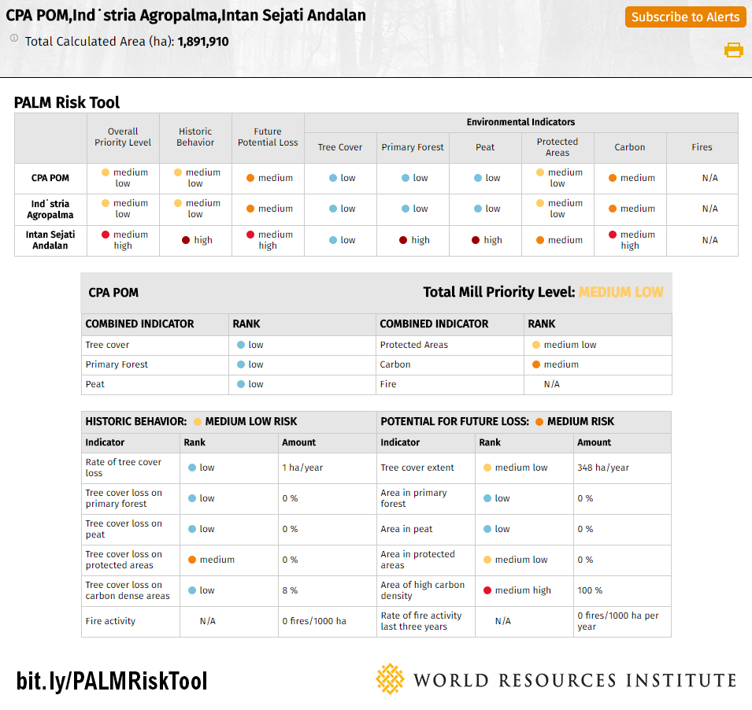752x710 pixels.
Task: Select the Ind´stria Agropalma row label
Action: click(50, 209)
